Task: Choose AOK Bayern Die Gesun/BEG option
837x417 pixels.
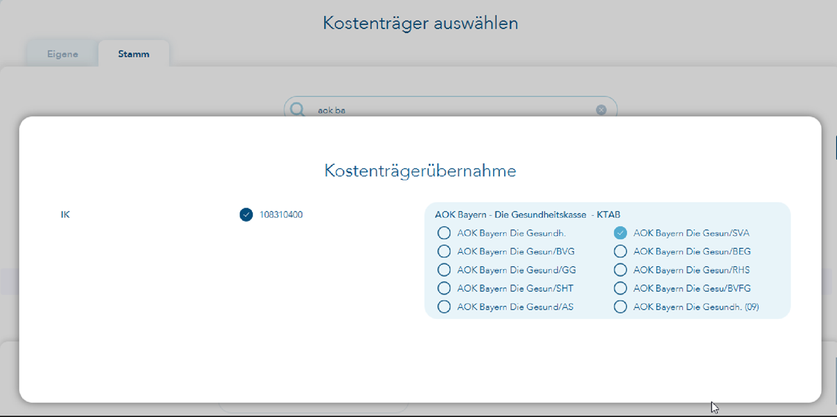Action: point(620,251)
